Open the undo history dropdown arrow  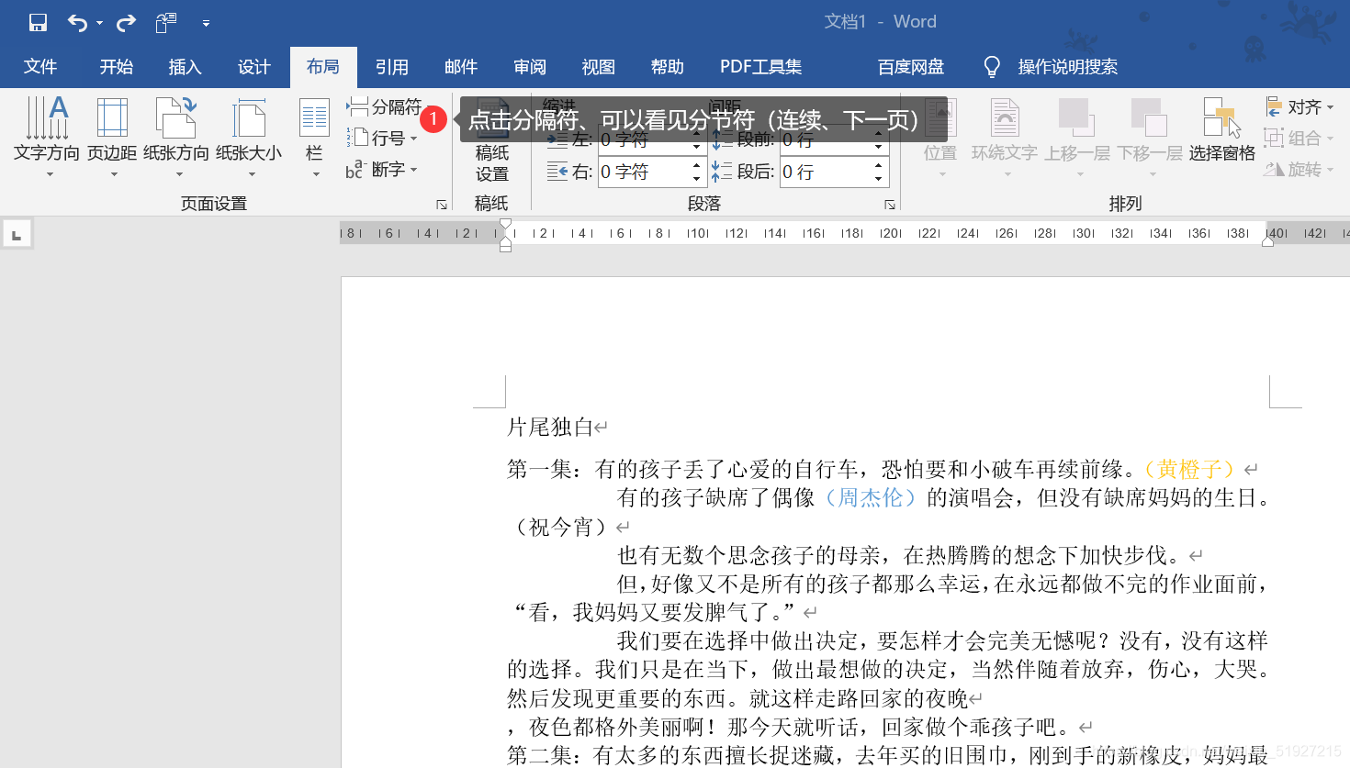click(99, 23)
